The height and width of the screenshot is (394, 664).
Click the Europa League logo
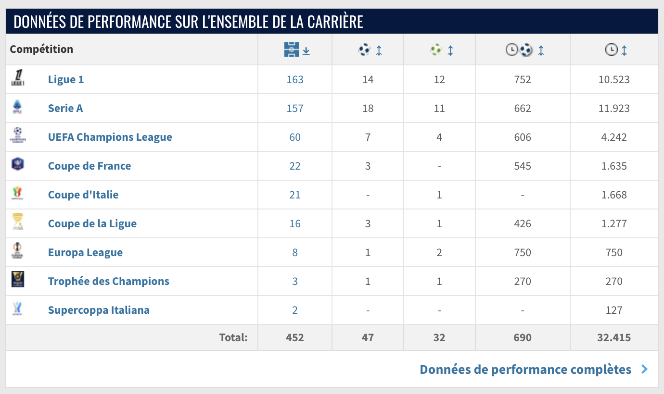click(x=18, y=251)
